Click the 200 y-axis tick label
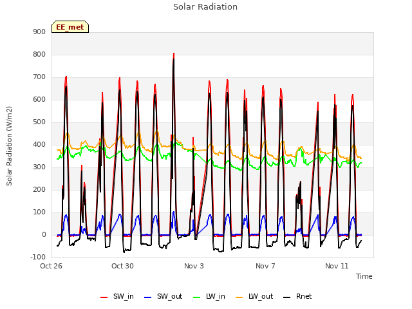 coord(39,190)
